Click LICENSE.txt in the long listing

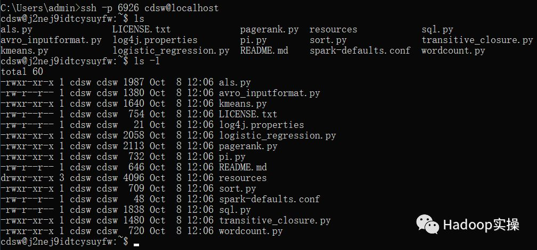[x=248, y=114]
